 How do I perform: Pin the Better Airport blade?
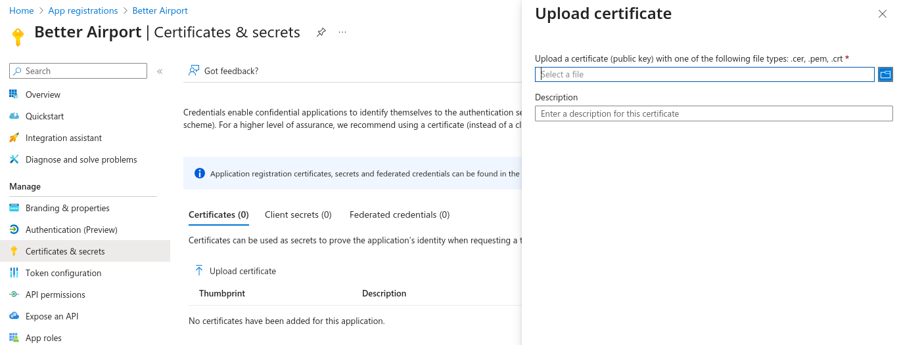tap(321, 32)
